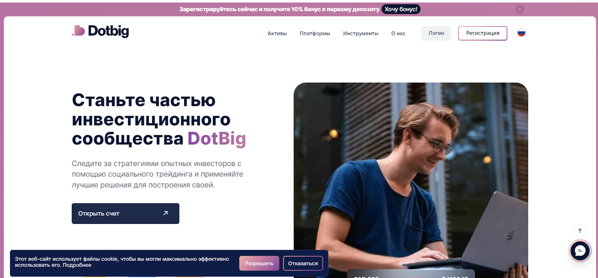The width and height of the screenshot is (598, 278).
Task: Decline cookies with Отказаться
Action: (303, 264)
